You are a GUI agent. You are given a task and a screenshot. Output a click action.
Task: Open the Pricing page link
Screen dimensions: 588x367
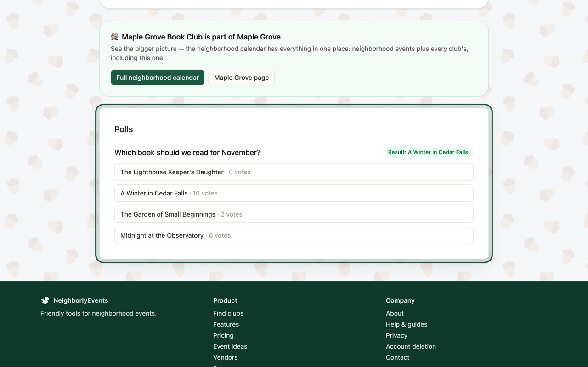[223, 335]
